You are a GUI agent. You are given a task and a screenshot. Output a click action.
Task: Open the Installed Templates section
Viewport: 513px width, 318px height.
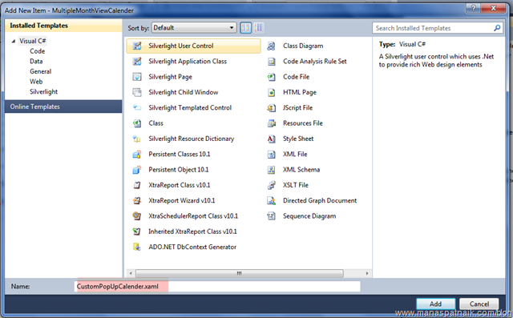click(63, 26)
